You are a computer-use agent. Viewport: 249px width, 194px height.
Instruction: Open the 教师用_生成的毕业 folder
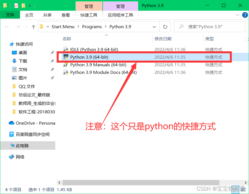37,103
